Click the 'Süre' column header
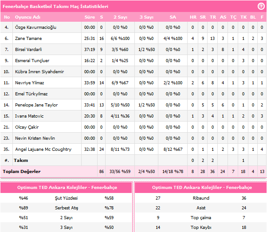Image resolution: width=267 pixels, height=232 pixels. [x=90, y=17]
